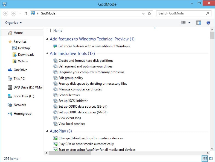Sort by the Name column header
The image size is (215, 162).
coord(58,31)
